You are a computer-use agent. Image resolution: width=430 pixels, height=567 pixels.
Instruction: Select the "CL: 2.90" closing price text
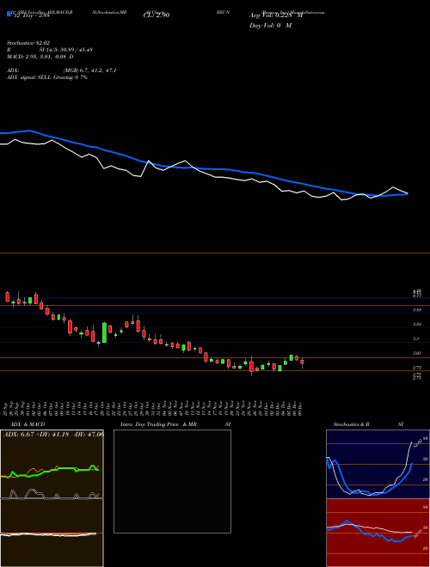[x=156, y=15]
